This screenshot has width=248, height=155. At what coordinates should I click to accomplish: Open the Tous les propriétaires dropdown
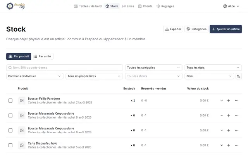[x=94, y=76]
